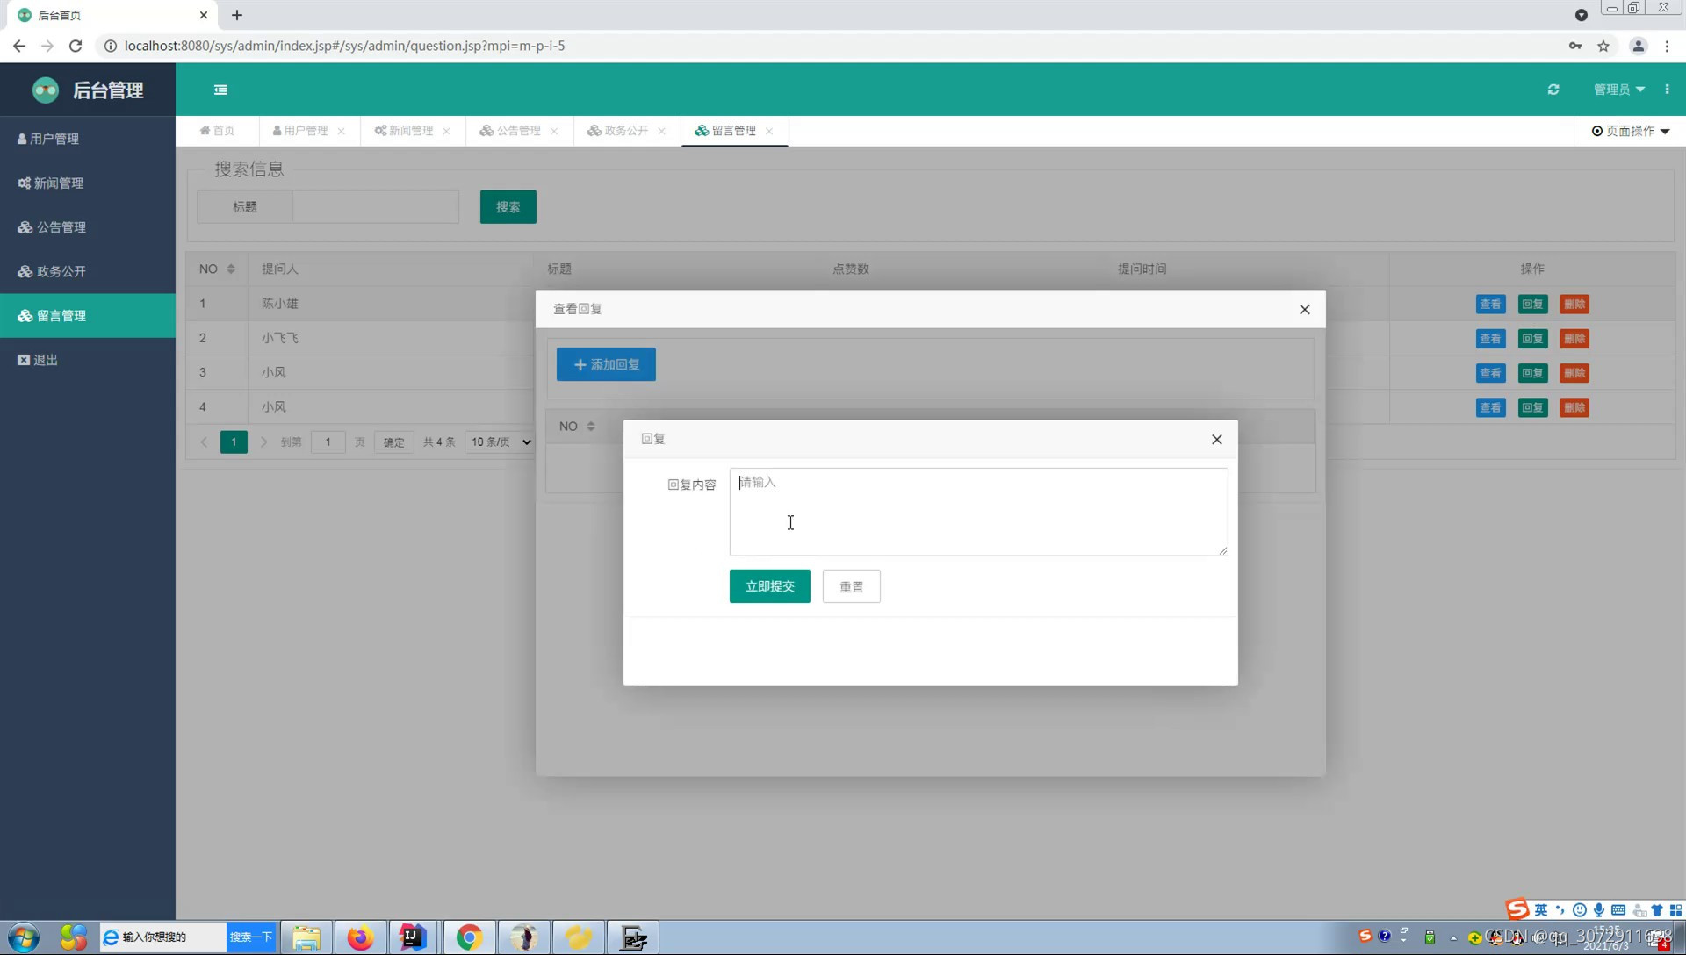Open the saved passwords key icon
1686x955 pixels.
point(1575,46)
